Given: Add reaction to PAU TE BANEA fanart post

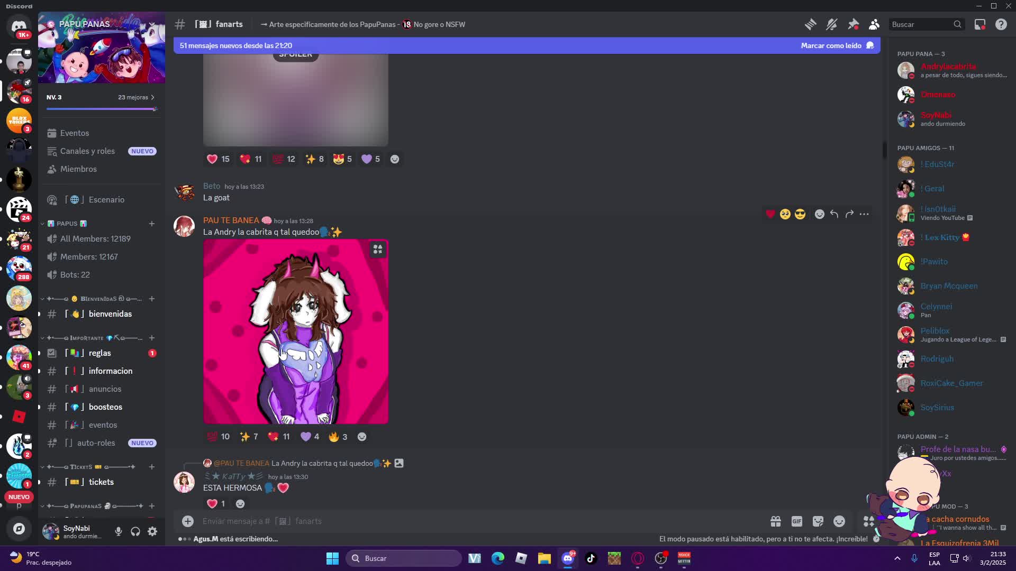Looking at the screenshot, I should click(x=362, y=437).
